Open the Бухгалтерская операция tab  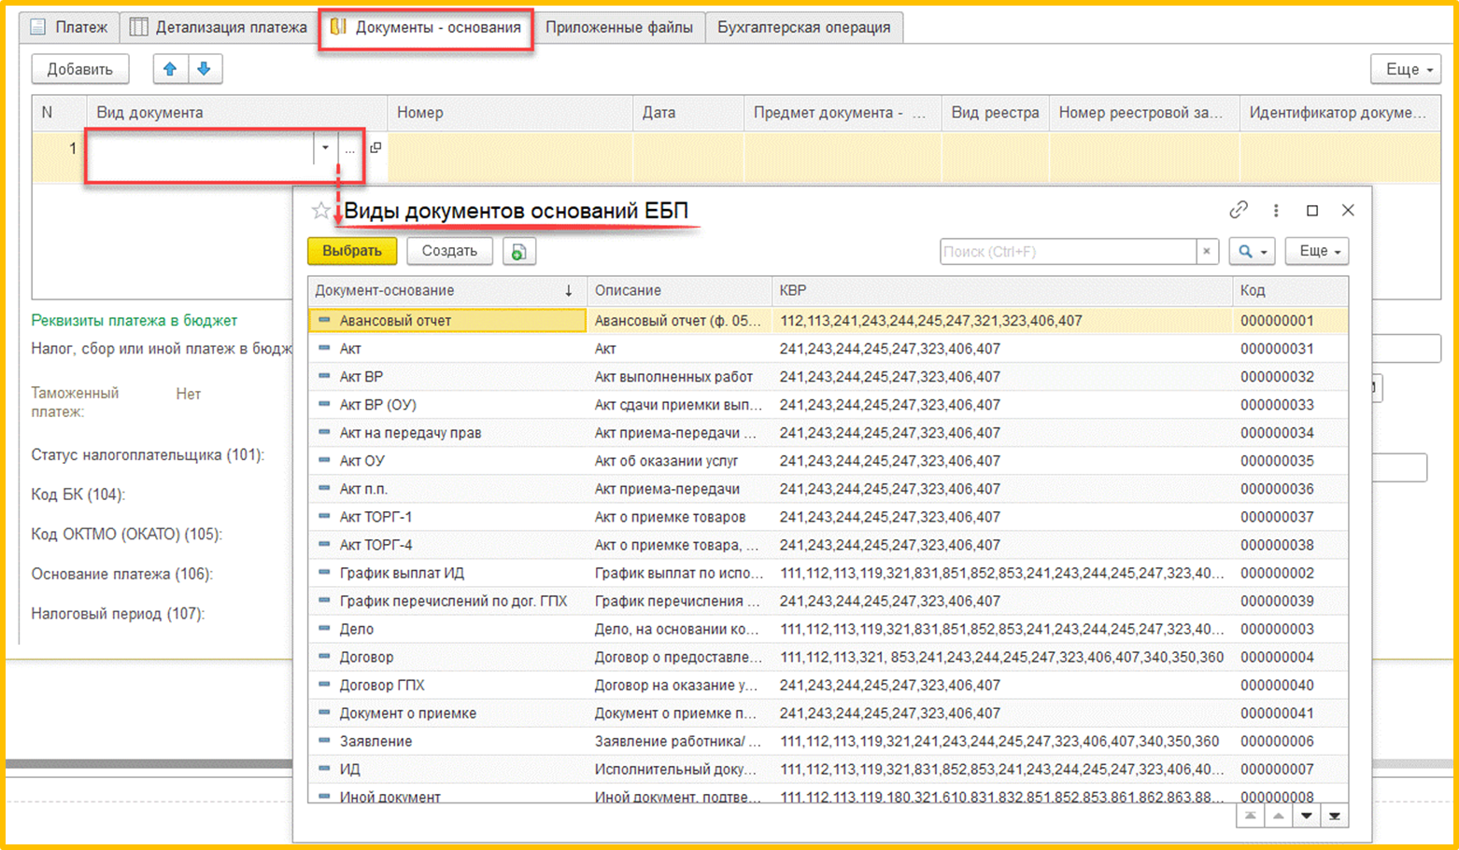click(x=804, y=27)
